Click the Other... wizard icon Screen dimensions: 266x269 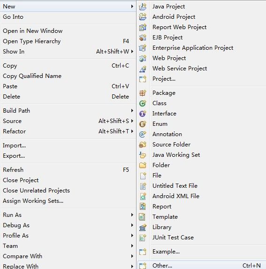(x=143, y=266)
